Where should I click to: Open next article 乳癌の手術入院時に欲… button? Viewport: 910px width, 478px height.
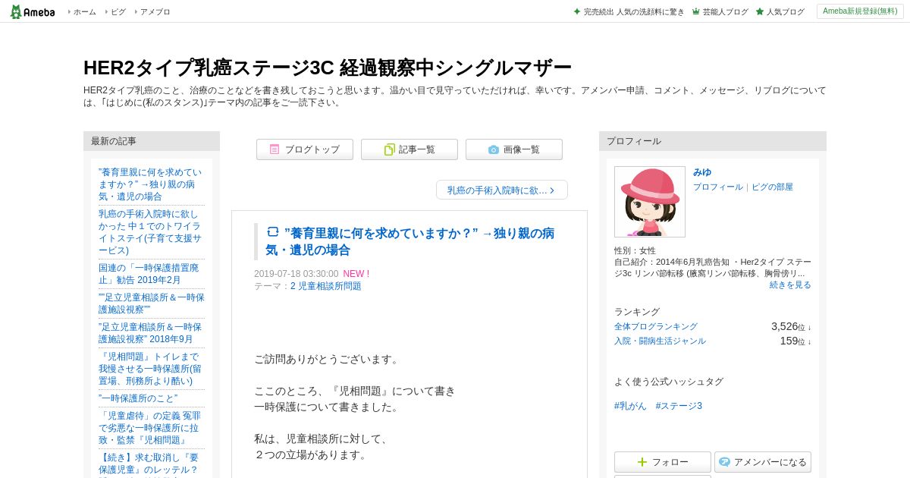[502, 190]
